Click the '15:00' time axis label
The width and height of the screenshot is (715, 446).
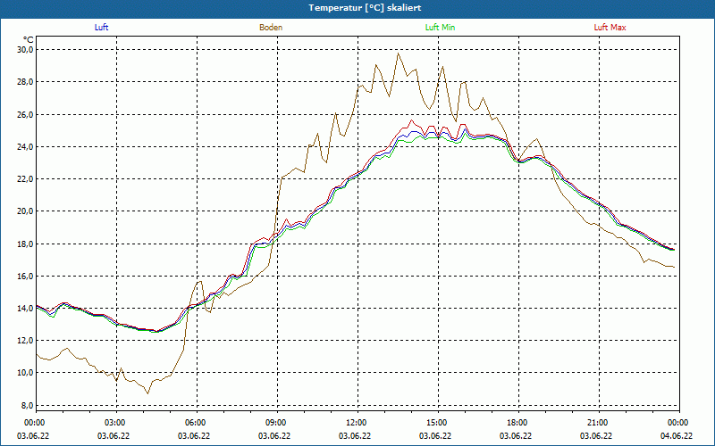[x=435, y=423]
